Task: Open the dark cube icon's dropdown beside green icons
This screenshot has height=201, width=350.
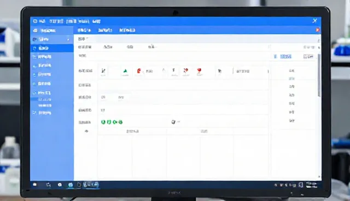Action: tap(176, 122)
